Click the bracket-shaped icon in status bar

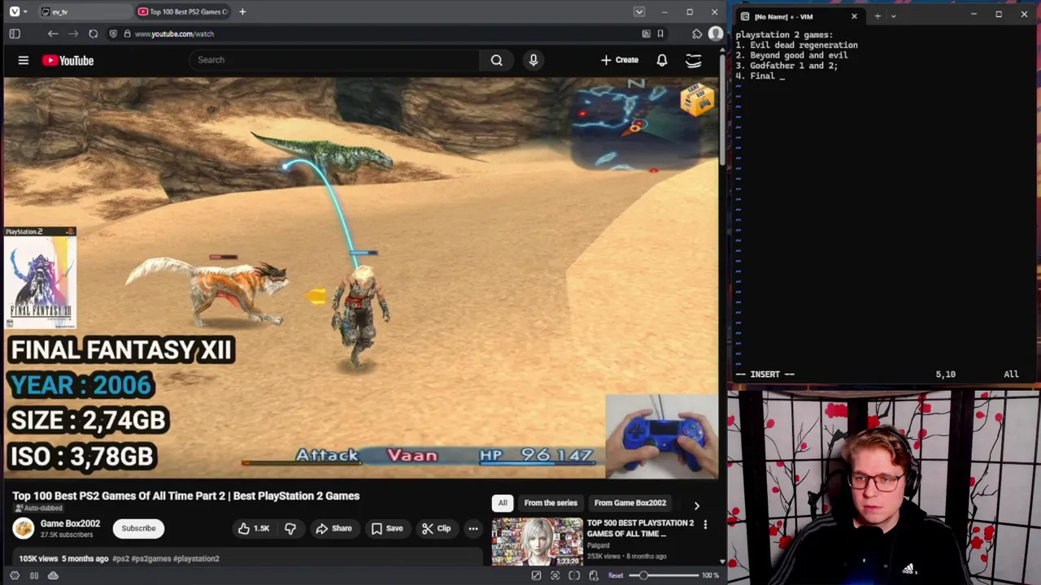pos(574,575)
